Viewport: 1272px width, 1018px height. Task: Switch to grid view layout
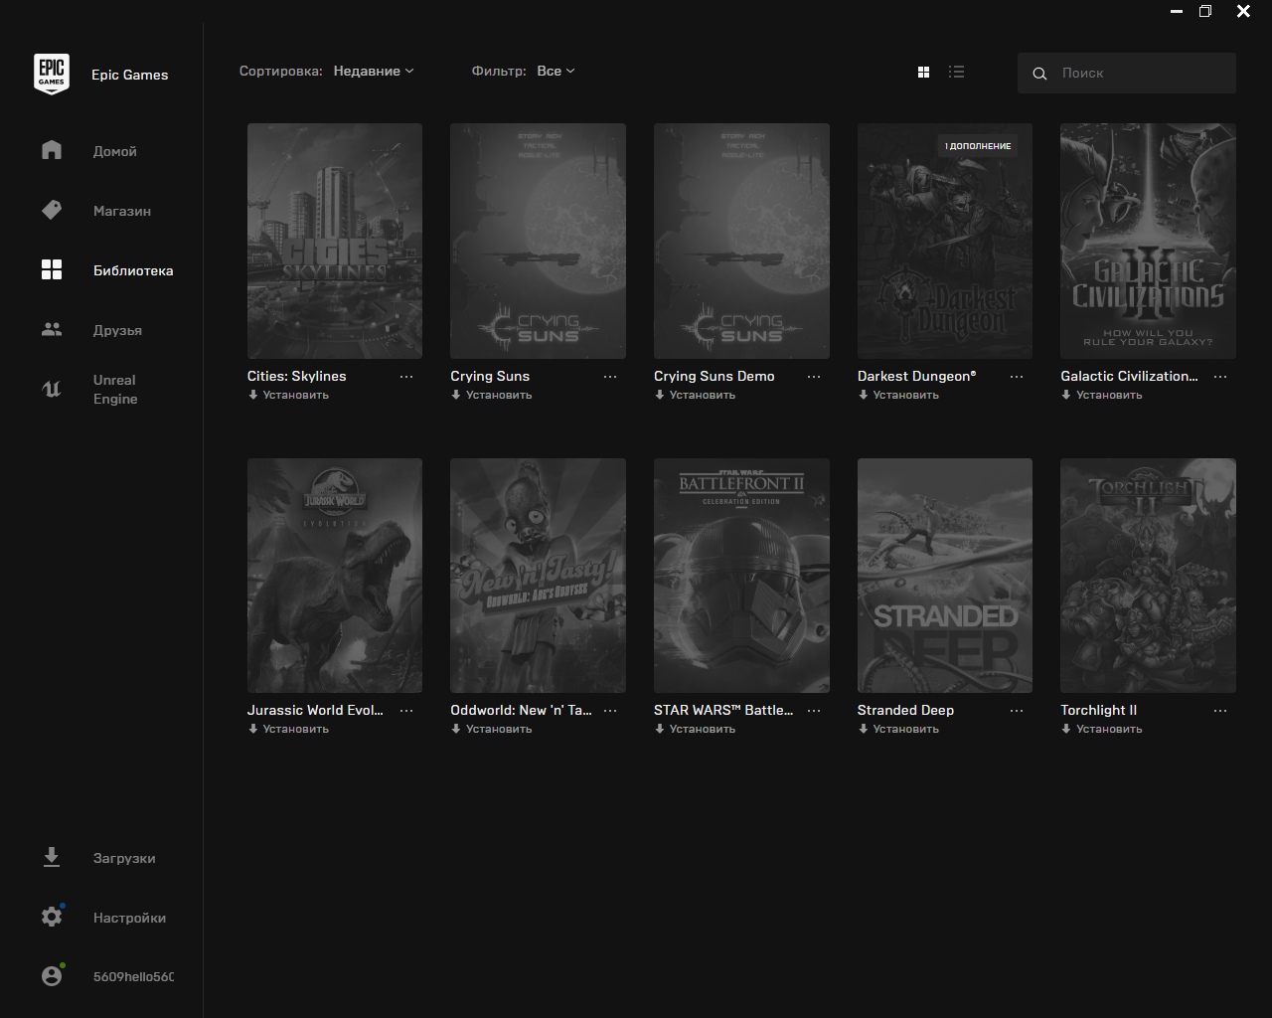pyautogui.click(x=923, y=72)
